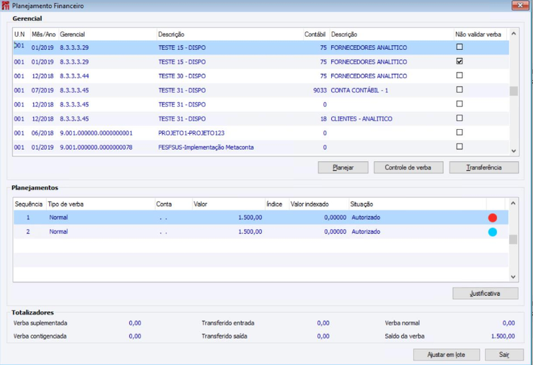Close the Planejamento Financeiro window
Image resolution: width=533 pixels, height=365 pixels.
520,5
